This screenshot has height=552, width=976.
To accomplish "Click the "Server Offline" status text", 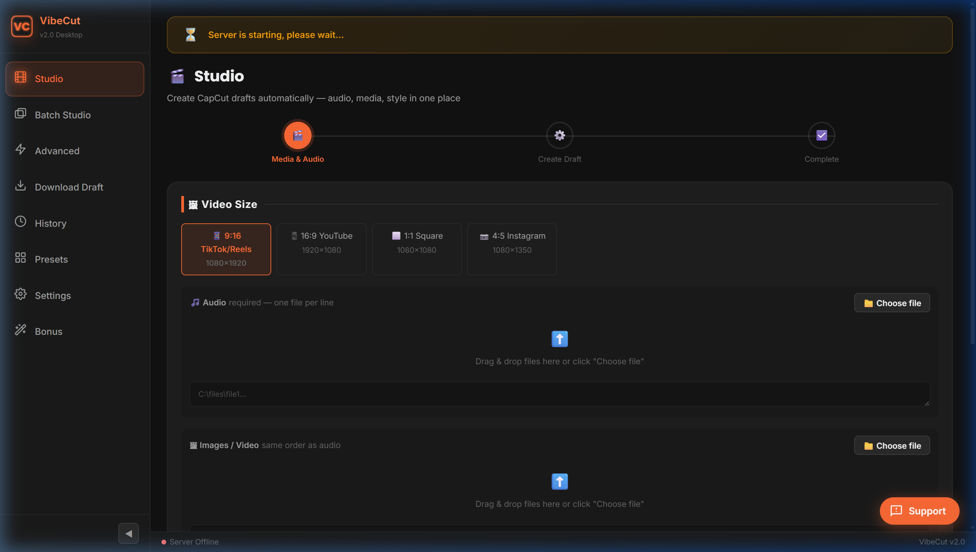I will (x=194, y=542).
